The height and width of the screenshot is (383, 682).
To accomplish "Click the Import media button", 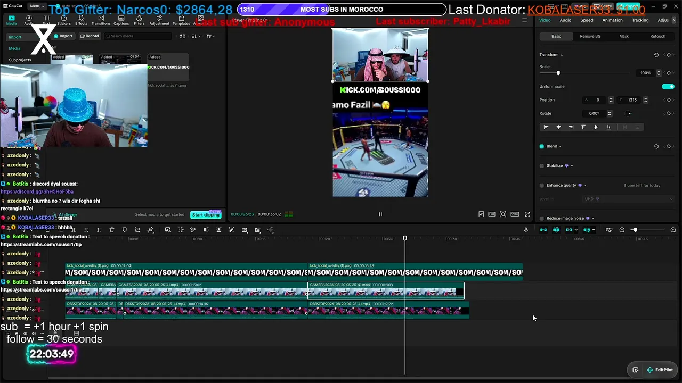I will [x=63, y=36].
